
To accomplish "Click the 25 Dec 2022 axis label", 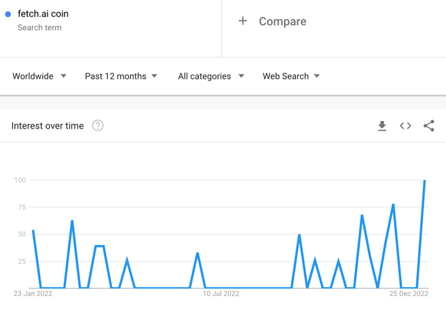I will [x=409, y=294].
